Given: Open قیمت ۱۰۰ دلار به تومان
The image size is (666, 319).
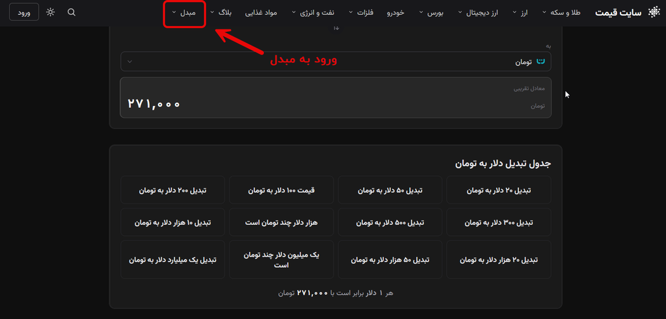Looking at the screenshot, I should point(281,190).
